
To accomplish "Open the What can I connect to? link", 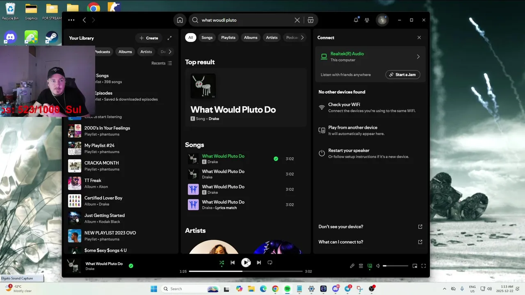I will click(370, 242).
